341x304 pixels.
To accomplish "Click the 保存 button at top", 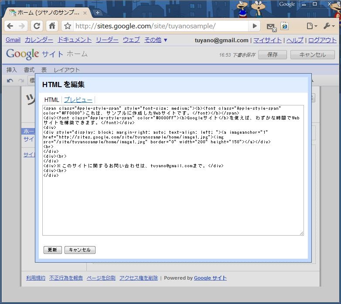I will coord(272,55).
